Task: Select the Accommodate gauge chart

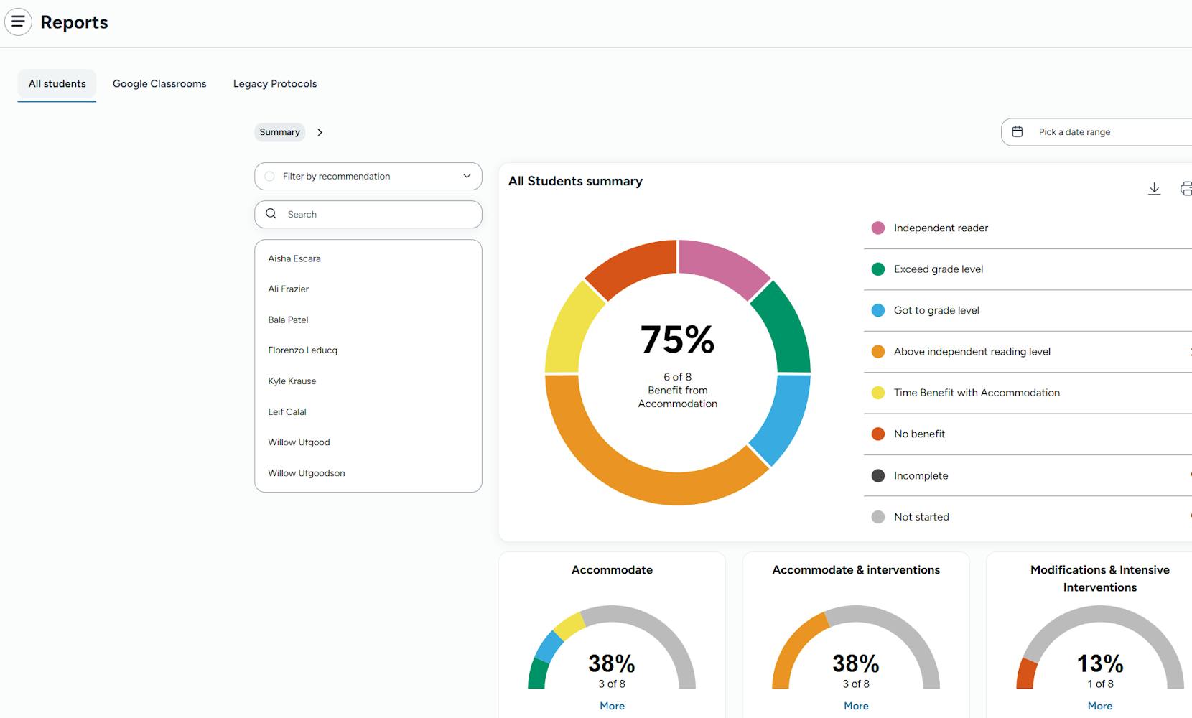Action: coord(611,646)
